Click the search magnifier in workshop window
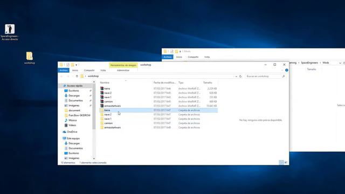The width and height of the screenshot is (345, 194). (x=284, y=77)
